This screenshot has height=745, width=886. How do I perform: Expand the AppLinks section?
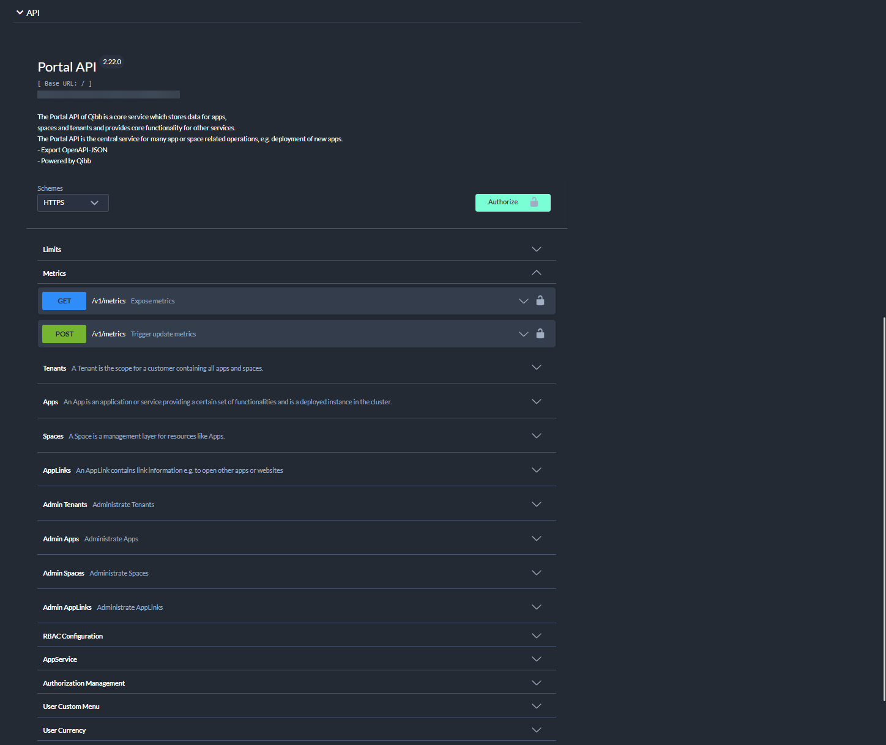[x=536, y=470]
